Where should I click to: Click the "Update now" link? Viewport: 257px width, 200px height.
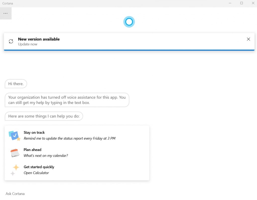[x=28, y=44]
